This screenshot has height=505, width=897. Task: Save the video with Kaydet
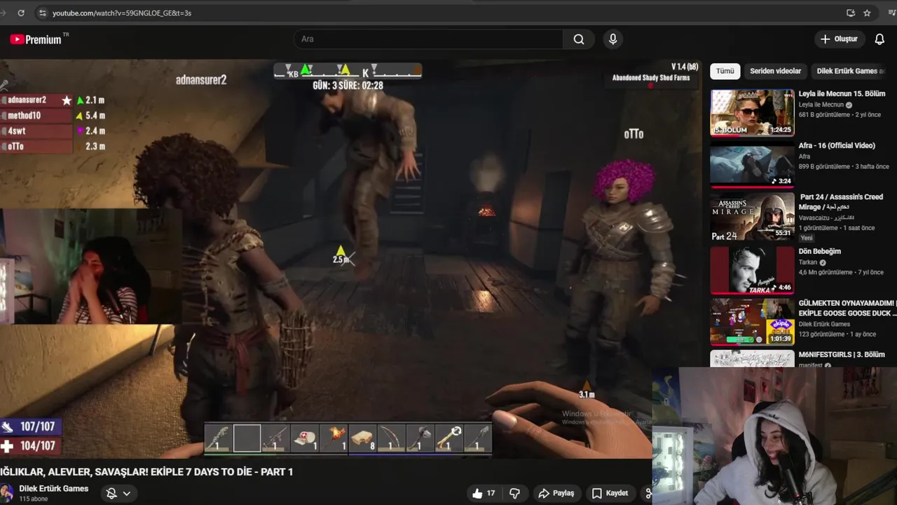tap(610, 493)
